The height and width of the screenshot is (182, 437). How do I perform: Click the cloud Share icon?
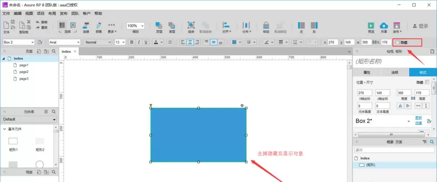tap(384, 26)
